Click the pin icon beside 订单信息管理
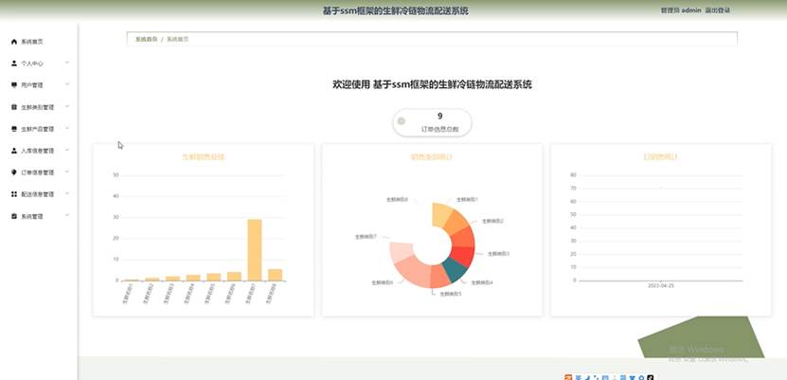Screen dimensions: 787x380 (x=14, y=172)
